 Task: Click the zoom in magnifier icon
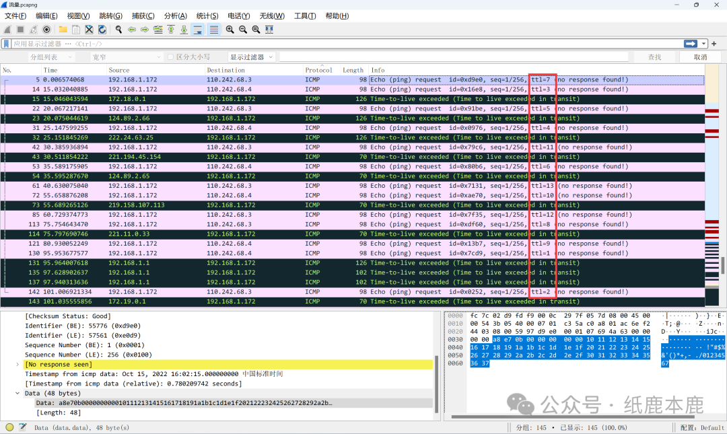point(230,30)
